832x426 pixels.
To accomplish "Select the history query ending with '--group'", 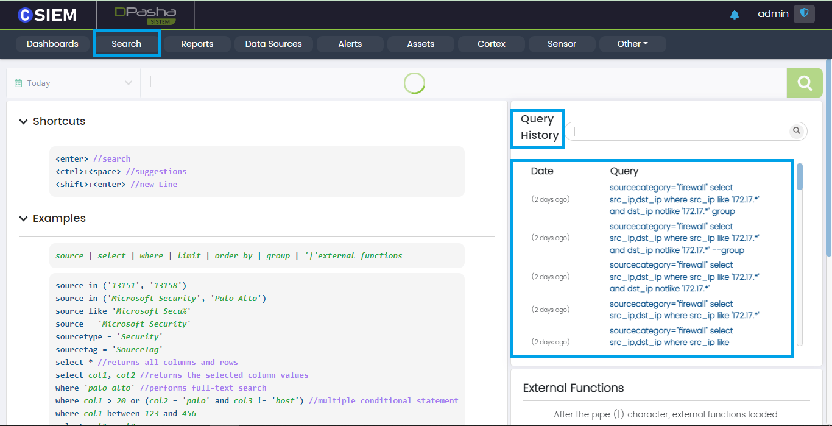I will (x=684, y=238).
